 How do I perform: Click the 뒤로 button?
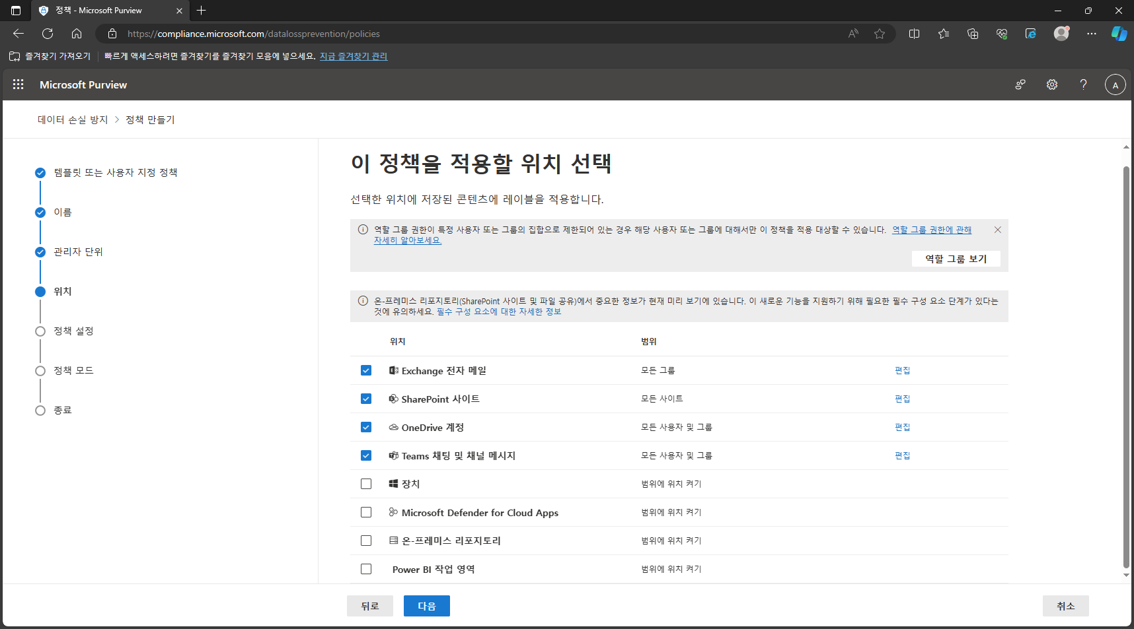click(x=370, y=606)
